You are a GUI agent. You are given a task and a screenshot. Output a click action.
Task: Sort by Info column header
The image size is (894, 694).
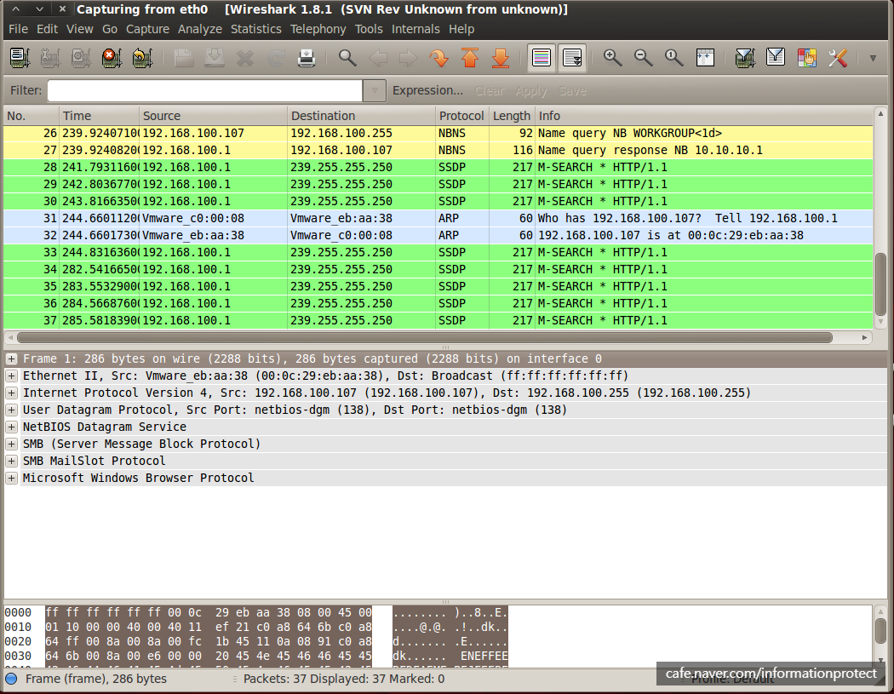(703, 116)
